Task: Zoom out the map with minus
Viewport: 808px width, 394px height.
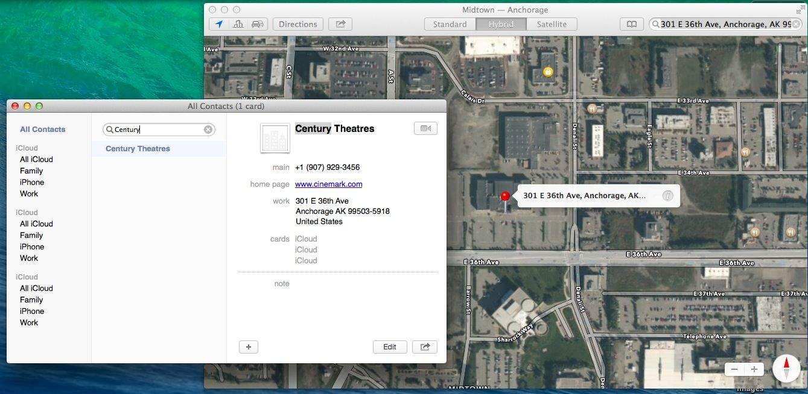Action: point(734,369)
